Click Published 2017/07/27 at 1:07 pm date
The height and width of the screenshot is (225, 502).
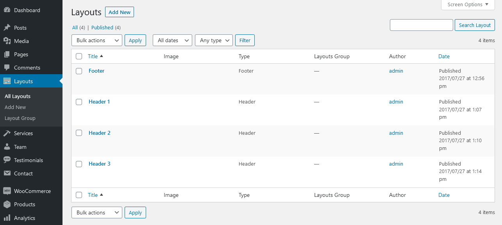click(x=461, y=109)
